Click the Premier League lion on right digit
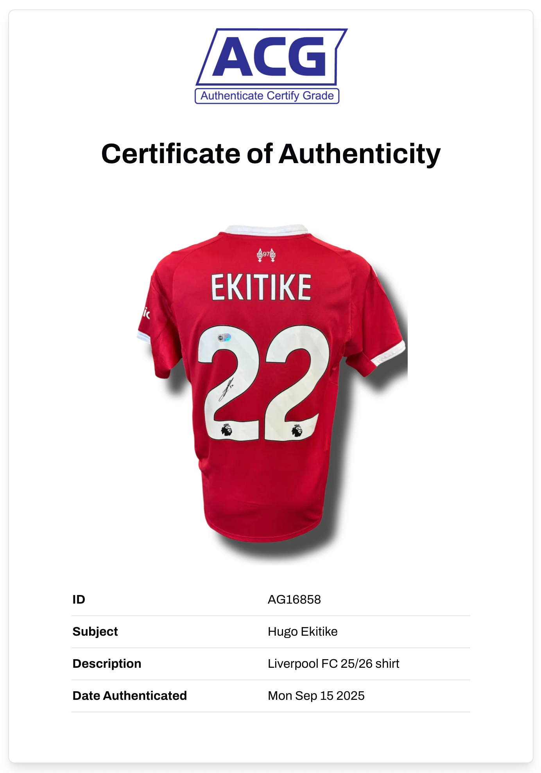Image resolution: width=541 pixels, height=773 pixels. (x=297, y=430)
